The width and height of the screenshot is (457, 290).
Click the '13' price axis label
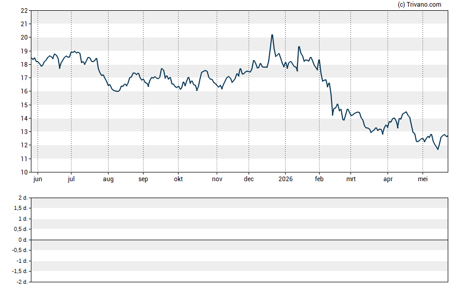[x=24, y=131]
